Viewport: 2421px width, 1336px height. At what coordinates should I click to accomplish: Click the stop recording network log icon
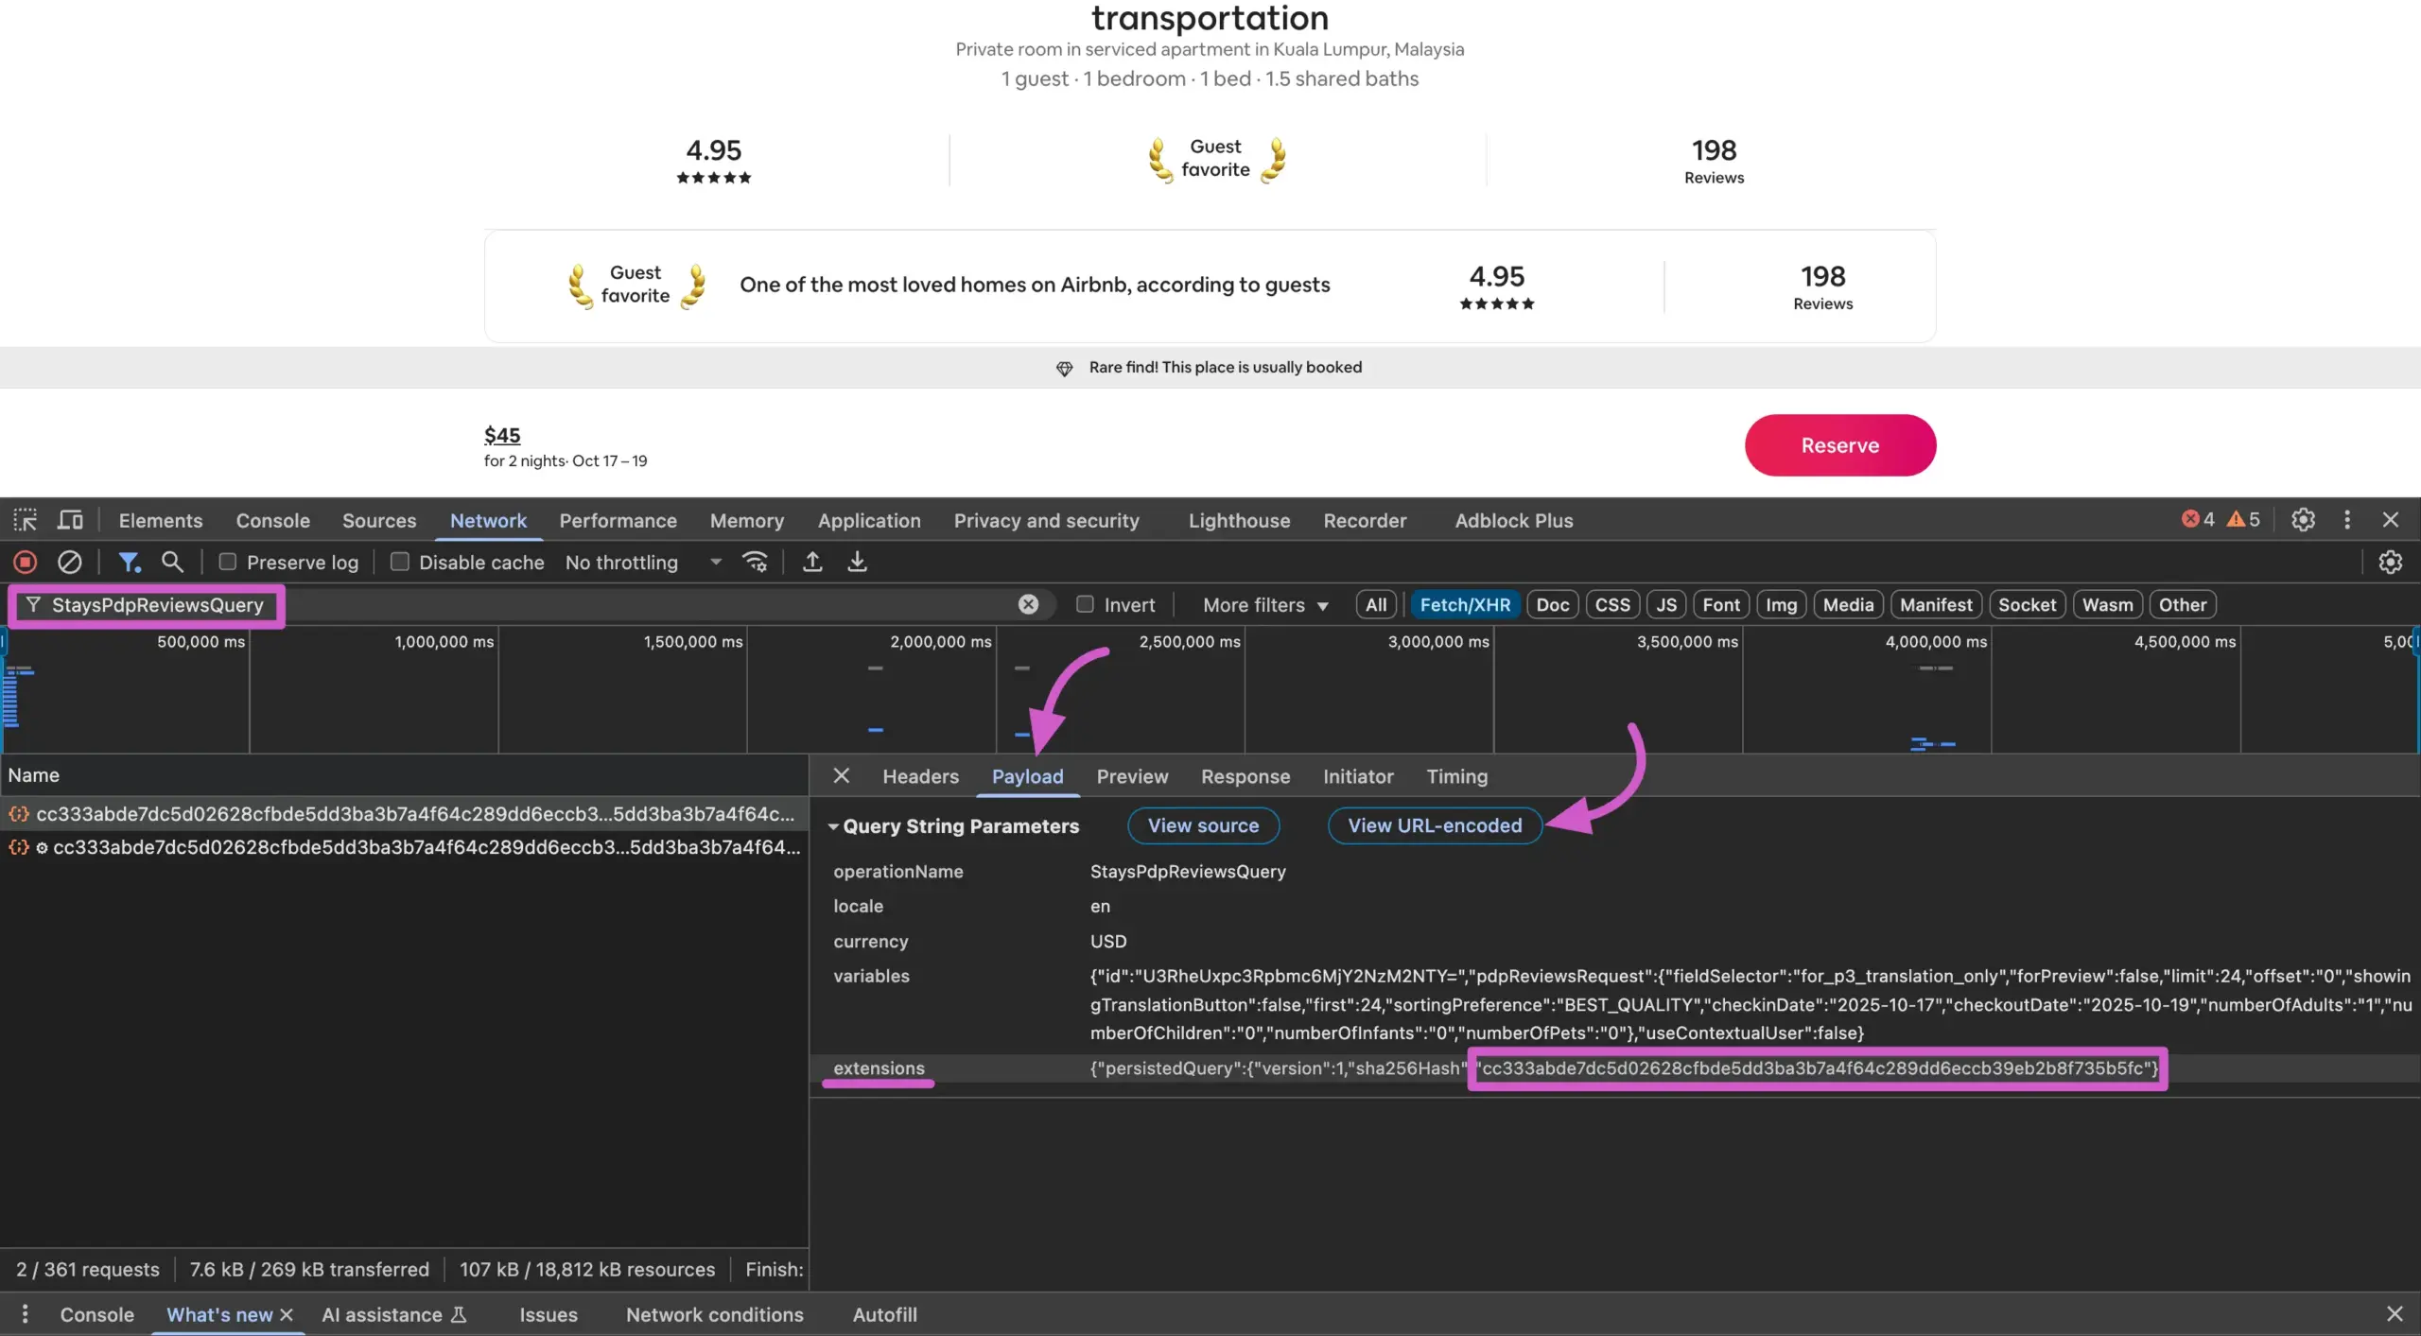pos(26,562)
